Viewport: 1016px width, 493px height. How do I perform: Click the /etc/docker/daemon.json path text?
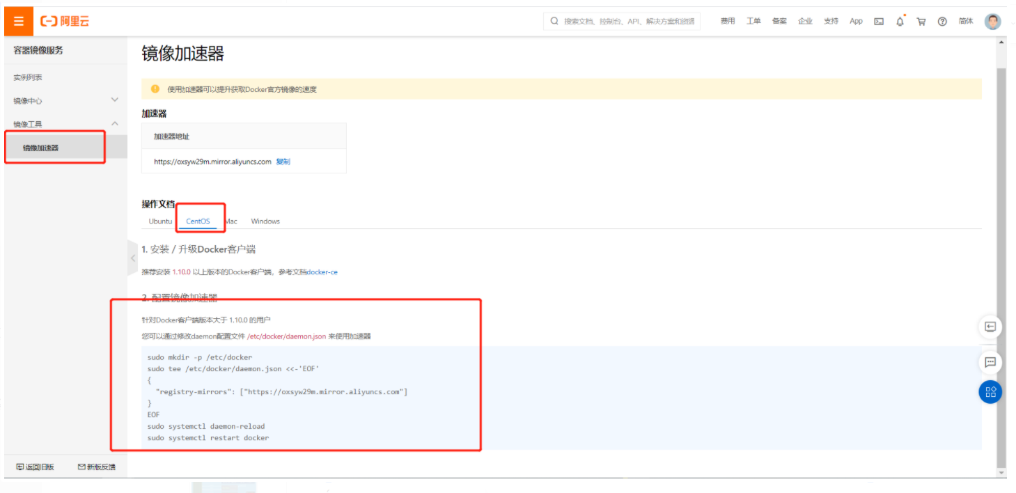pos(286,336)
